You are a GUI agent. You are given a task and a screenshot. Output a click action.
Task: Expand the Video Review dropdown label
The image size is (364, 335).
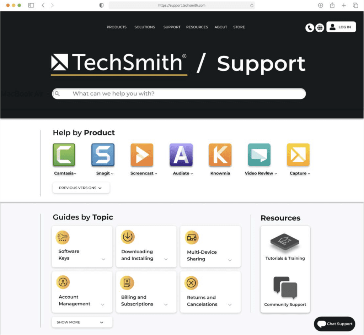click(261, 173)
